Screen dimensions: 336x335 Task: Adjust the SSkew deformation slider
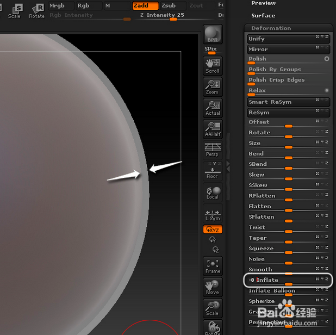tap(289, 186)
